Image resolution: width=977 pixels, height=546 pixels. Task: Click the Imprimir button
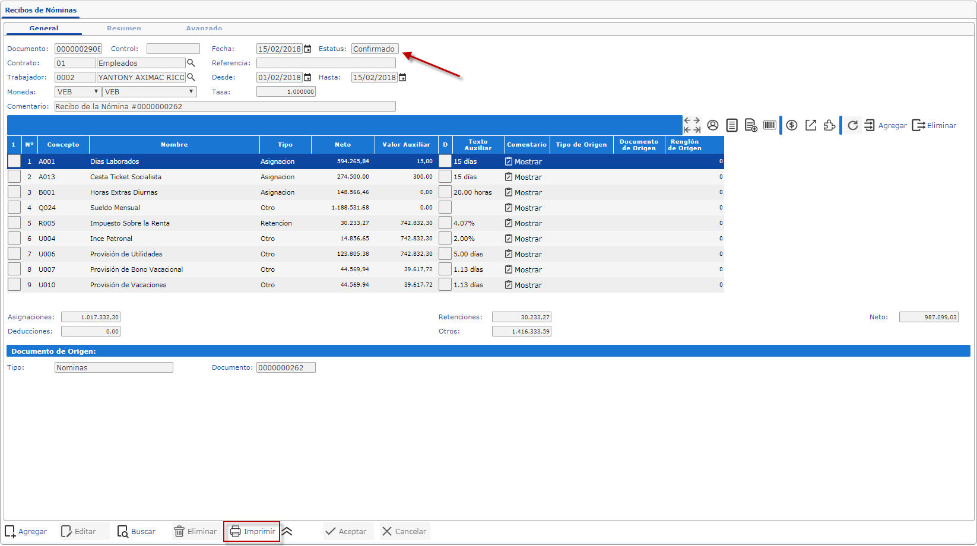click(x=253, y=532)
